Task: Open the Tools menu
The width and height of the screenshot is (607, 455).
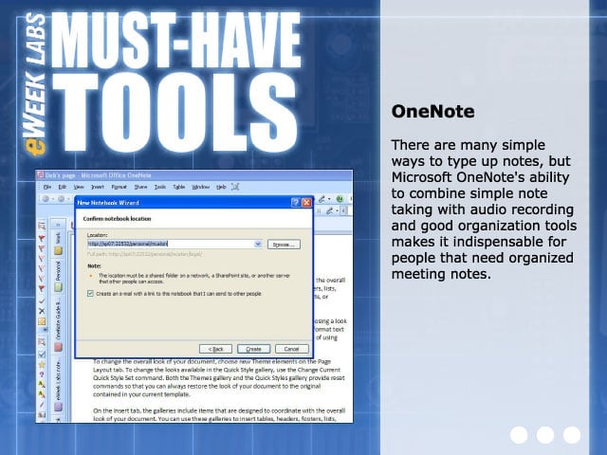Action: click(160, 187)
